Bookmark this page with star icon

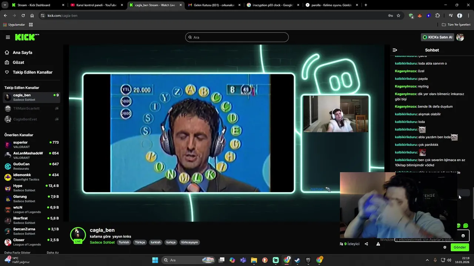tap(398, 16)
